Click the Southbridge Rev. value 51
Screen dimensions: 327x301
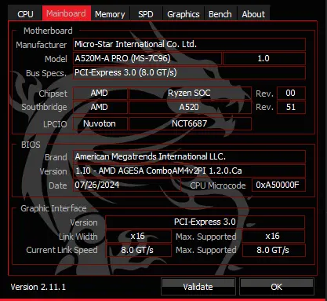[291, 107]
